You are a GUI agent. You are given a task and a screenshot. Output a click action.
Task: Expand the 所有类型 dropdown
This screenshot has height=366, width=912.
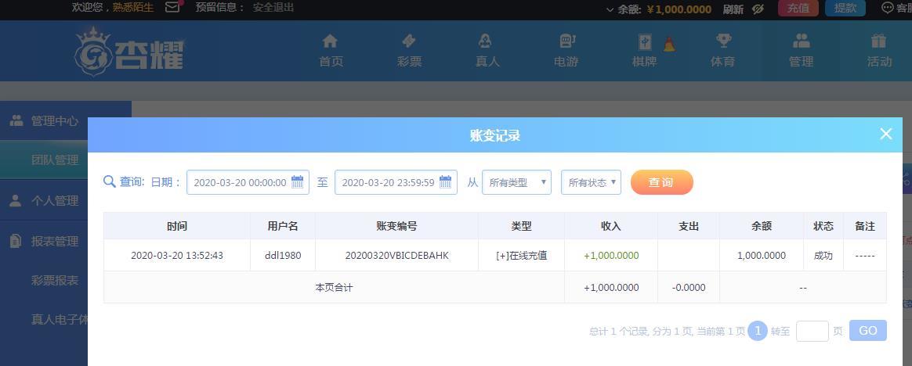point(516,182)
